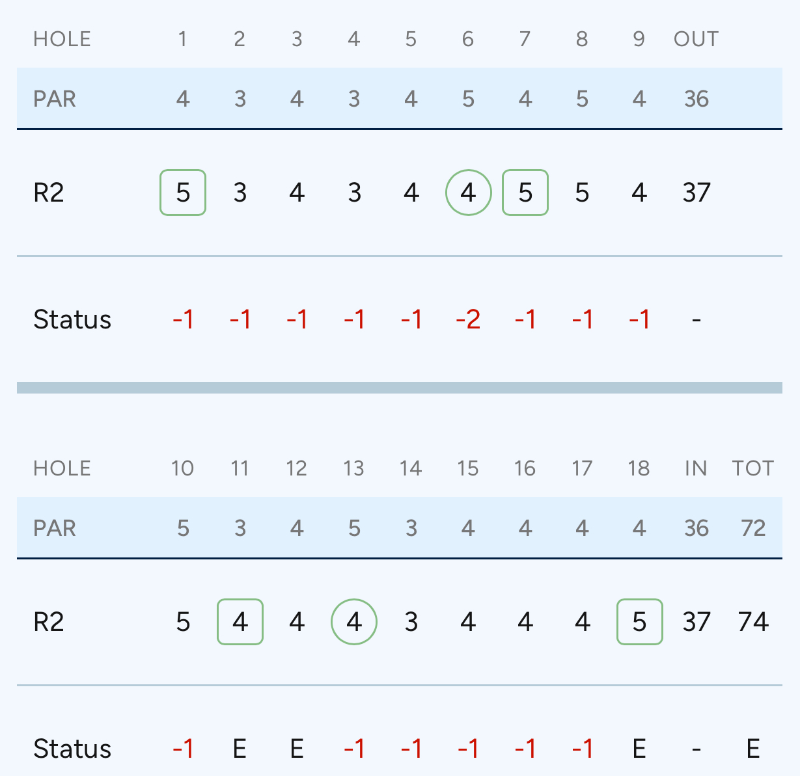The height and width of the screenshot is (776, 800).
Task: Click the front nine OUT score 37
Action: [697, 193]
